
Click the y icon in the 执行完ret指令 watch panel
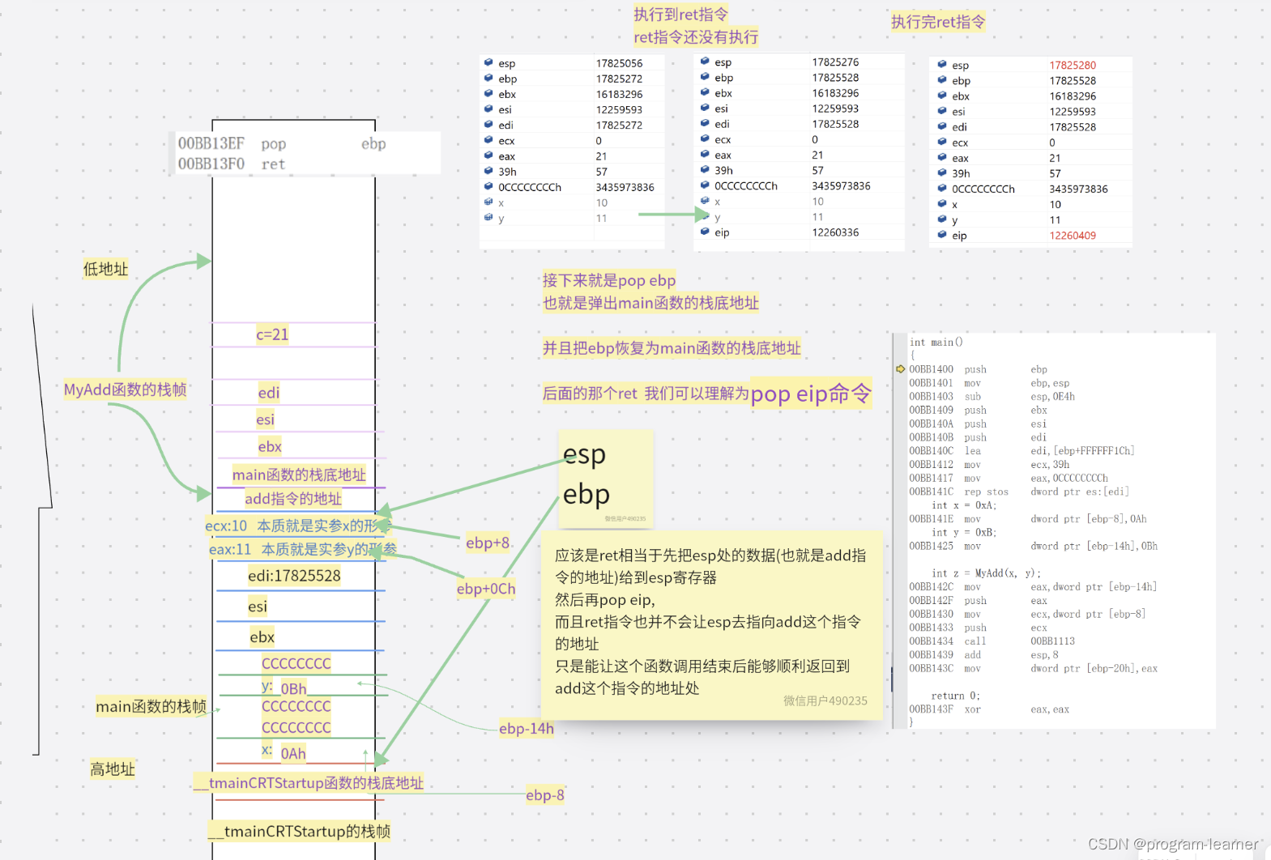point(942,219)
